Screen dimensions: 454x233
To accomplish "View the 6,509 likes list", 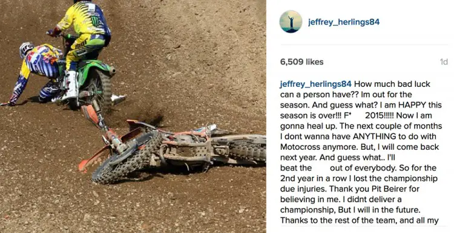I will pyautogui.click(x=301, y=62).
